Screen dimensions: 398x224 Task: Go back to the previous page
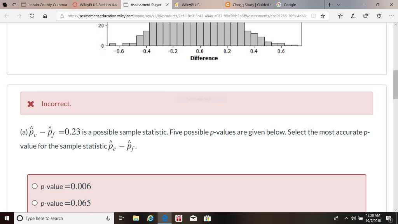[7, 16]
